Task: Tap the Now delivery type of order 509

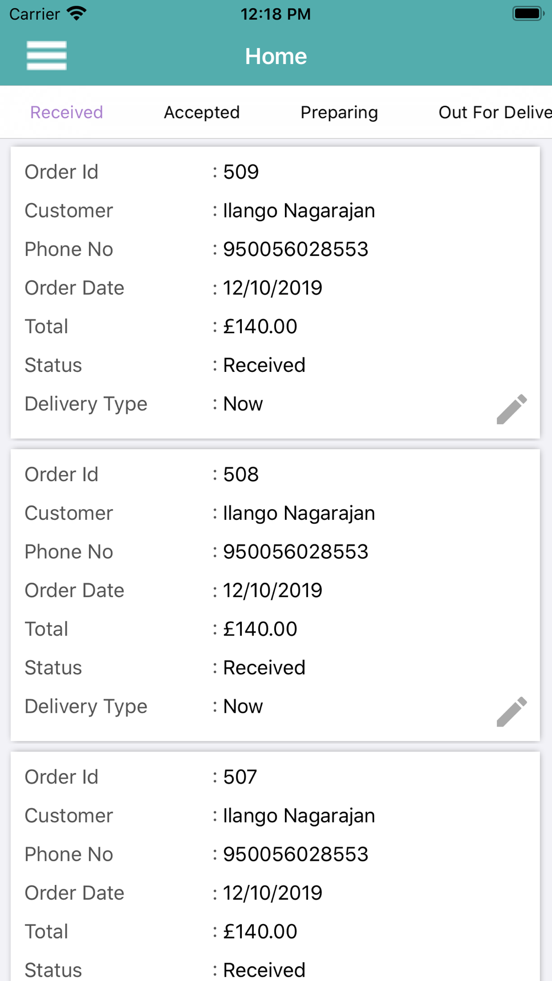Action: 243,404
